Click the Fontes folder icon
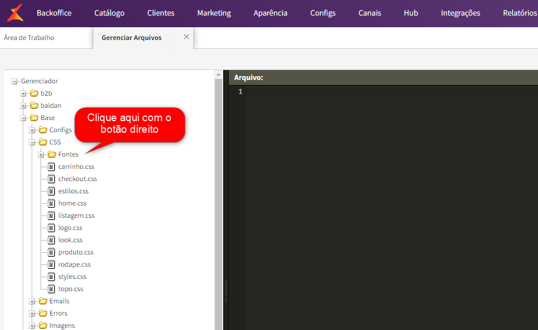Screen dimensions: 538x330 point(52,154)
